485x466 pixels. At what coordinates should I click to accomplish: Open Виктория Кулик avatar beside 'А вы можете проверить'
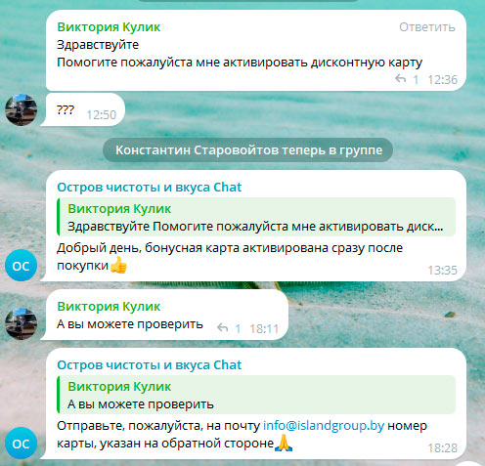coord(21,324)
